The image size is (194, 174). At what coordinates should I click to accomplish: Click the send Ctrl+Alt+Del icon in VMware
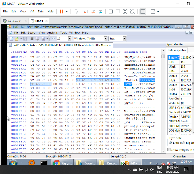[76, 12]
